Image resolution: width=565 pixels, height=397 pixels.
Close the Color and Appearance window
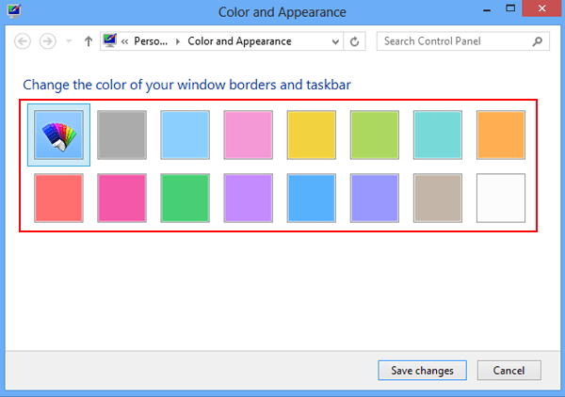pos(542,8)
